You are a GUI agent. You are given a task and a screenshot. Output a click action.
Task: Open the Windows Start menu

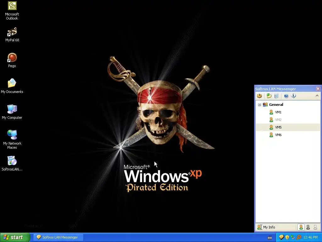click(x=15, y=237)
